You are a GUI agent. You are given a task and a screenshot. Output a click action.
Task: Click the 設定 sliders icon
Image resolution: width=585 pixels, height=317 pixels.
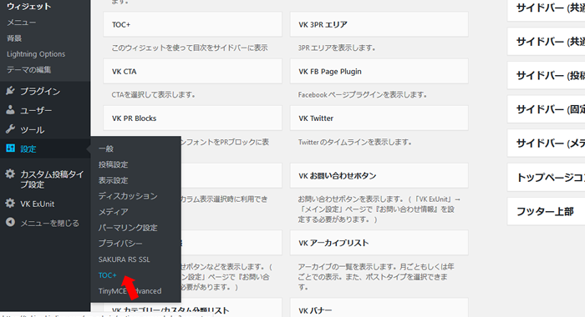pyautogui.click(x=10, y=148)
